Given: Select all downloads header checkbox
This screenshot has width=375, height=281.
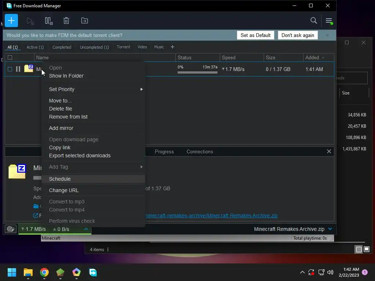Looking at the screenshot, I should coord(10,57).
